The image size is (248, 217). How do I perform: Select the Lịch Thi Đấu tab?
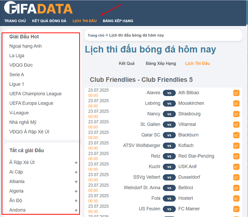pyautogui.click(x=197, y=63)
